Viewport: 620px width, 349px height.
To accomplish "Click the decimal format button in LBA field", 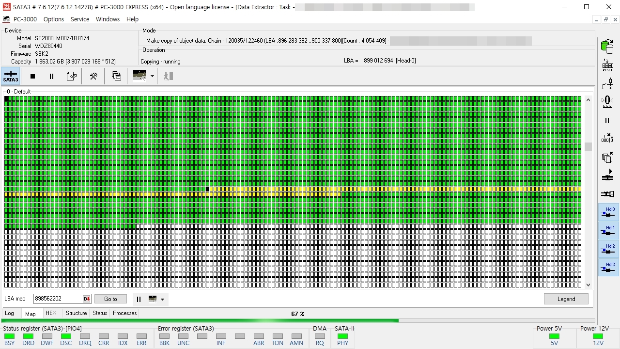I will pos(87,299).
